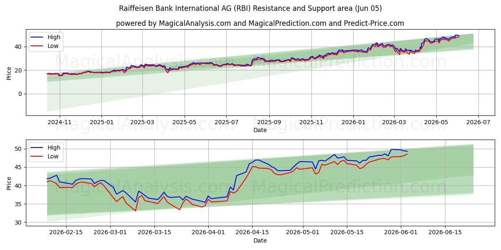Image resolution: width=501 pixels, height=250 pixels.
Task: Click the '2025-07' tick label on the top chart
Action: tap(226, 122)
